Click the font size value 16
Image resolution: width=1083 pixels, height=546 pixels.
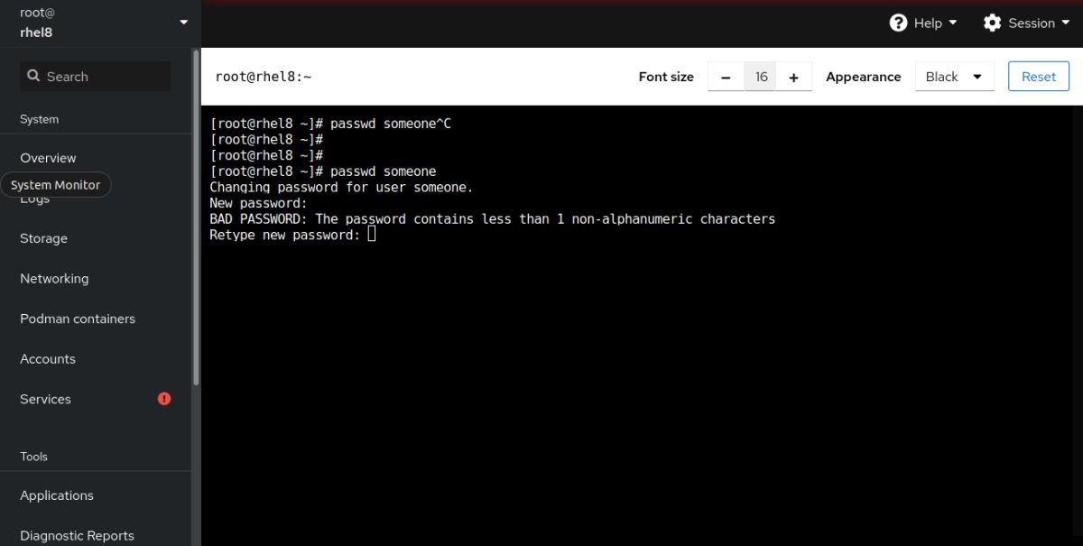(761, 77)
